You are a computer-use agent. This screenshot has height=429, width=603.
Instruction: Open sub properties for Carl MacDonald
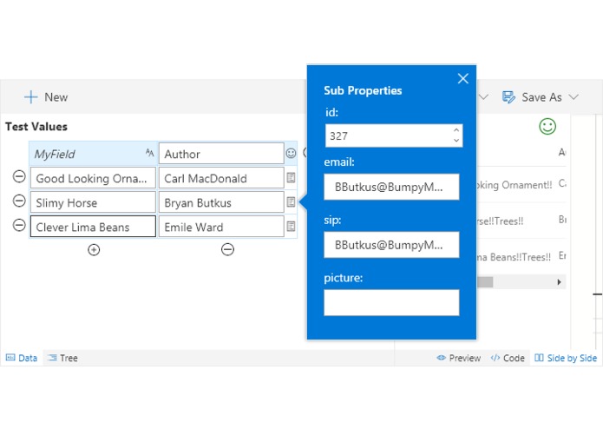(x=292, y=177)
